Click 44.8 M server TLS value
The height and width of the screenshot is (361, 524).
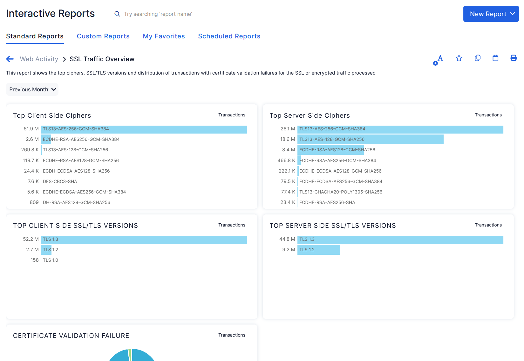click(x=287, y=239)
